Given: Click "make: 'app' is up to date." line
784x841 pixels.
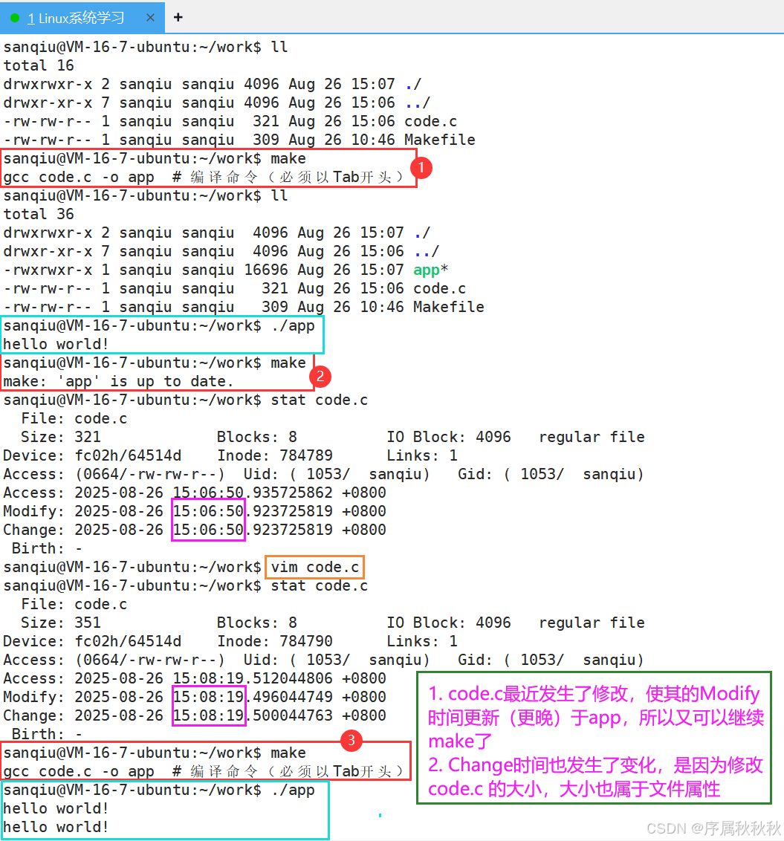Looking at the screenshot, I should tap(119, 381).
